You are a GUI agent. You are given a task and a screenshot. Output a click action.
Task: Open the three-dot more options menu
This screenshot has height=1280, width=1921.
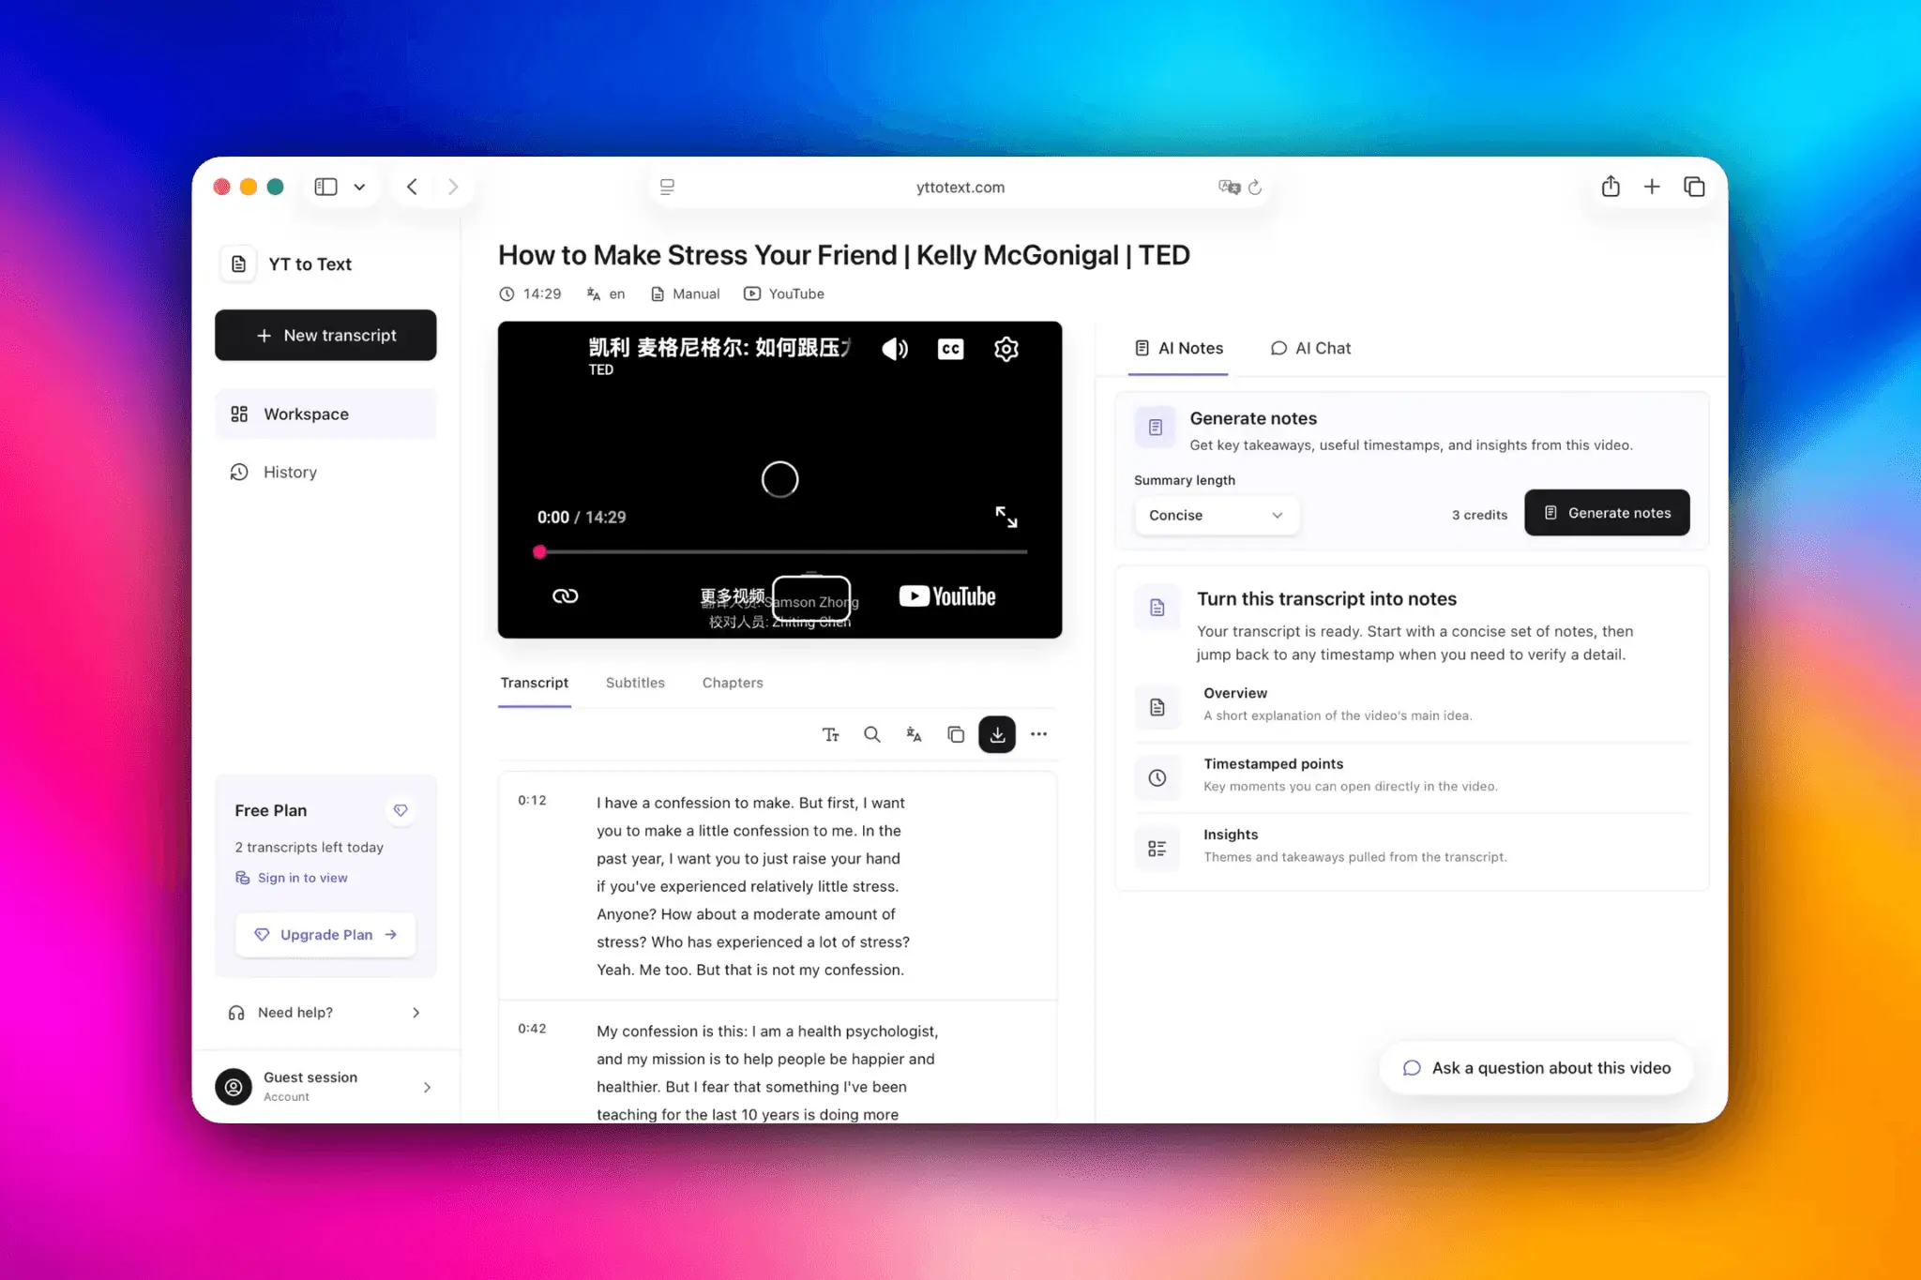point(1038,734)
